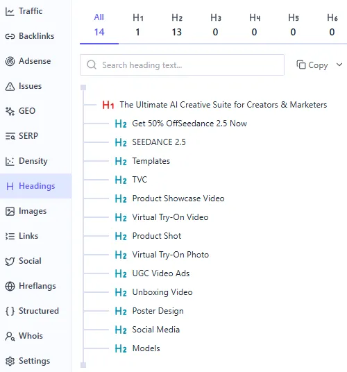Go to Backlinks in sidebar
The height and width of the screenshot is (372, 347).
[35, 36]
